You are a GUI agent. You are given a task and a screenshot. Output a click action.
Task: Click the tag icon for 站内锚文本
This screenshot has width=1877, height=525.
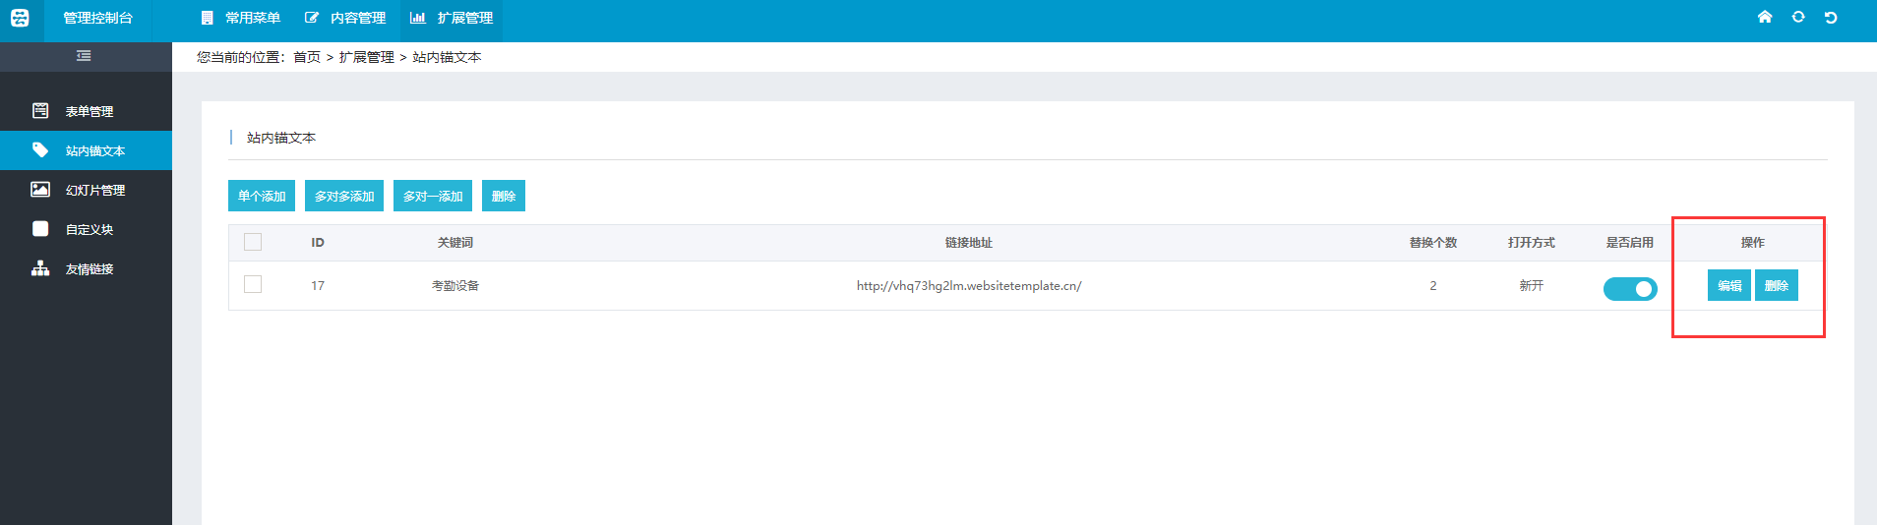(40, 149)
